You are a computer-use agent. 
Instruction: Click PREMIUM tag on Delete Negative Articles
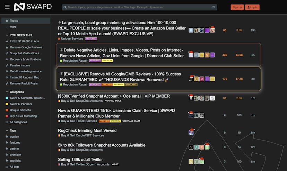(107, 61)
